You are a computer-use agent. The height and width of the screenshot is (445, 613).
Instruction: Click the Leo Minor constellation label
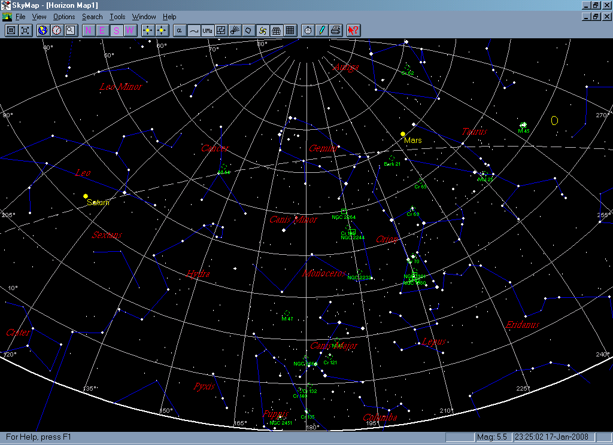120,86
